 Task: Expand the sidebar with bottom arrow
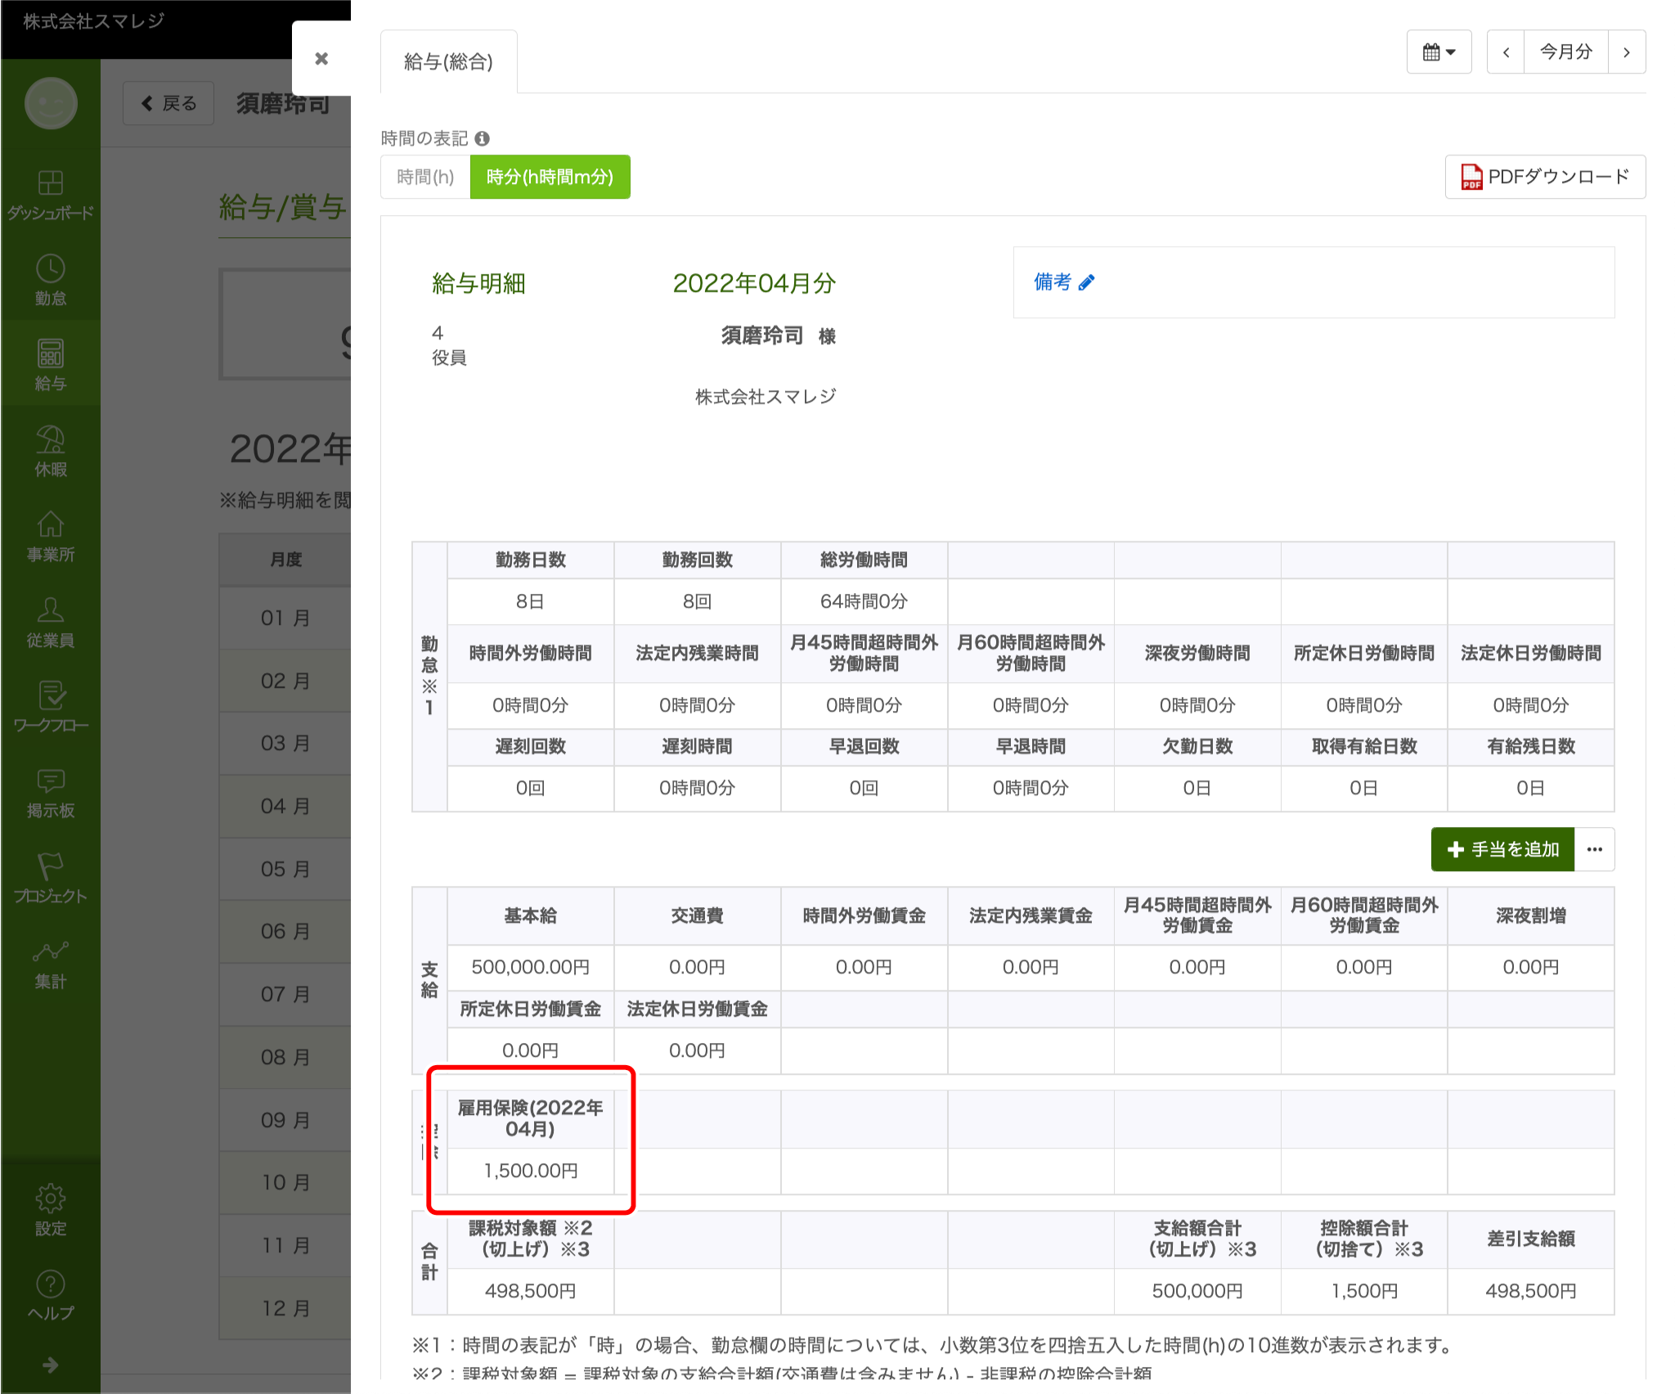coord(51,1365)
